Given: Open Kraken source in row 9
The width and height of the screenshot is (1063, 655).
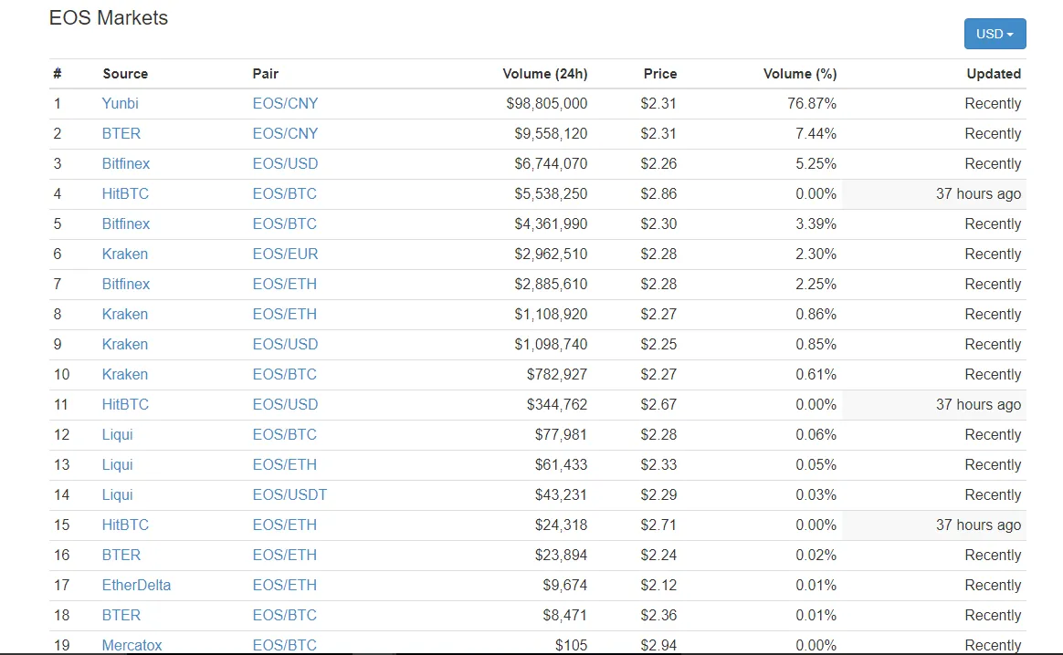Looking at the screenshot, I should [x=125, y=344].
